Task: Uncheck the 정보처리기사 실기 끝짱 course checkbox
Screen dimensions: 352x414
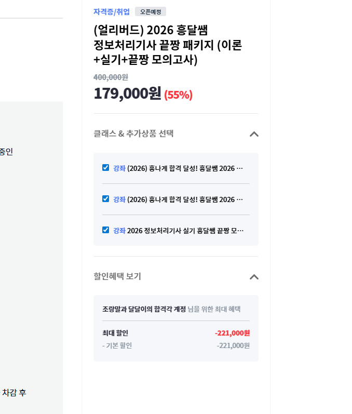Action: point(106,230)
